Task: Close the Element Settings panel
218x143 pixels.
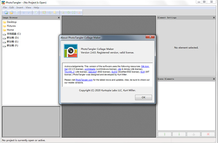Action: pos(214,18)
